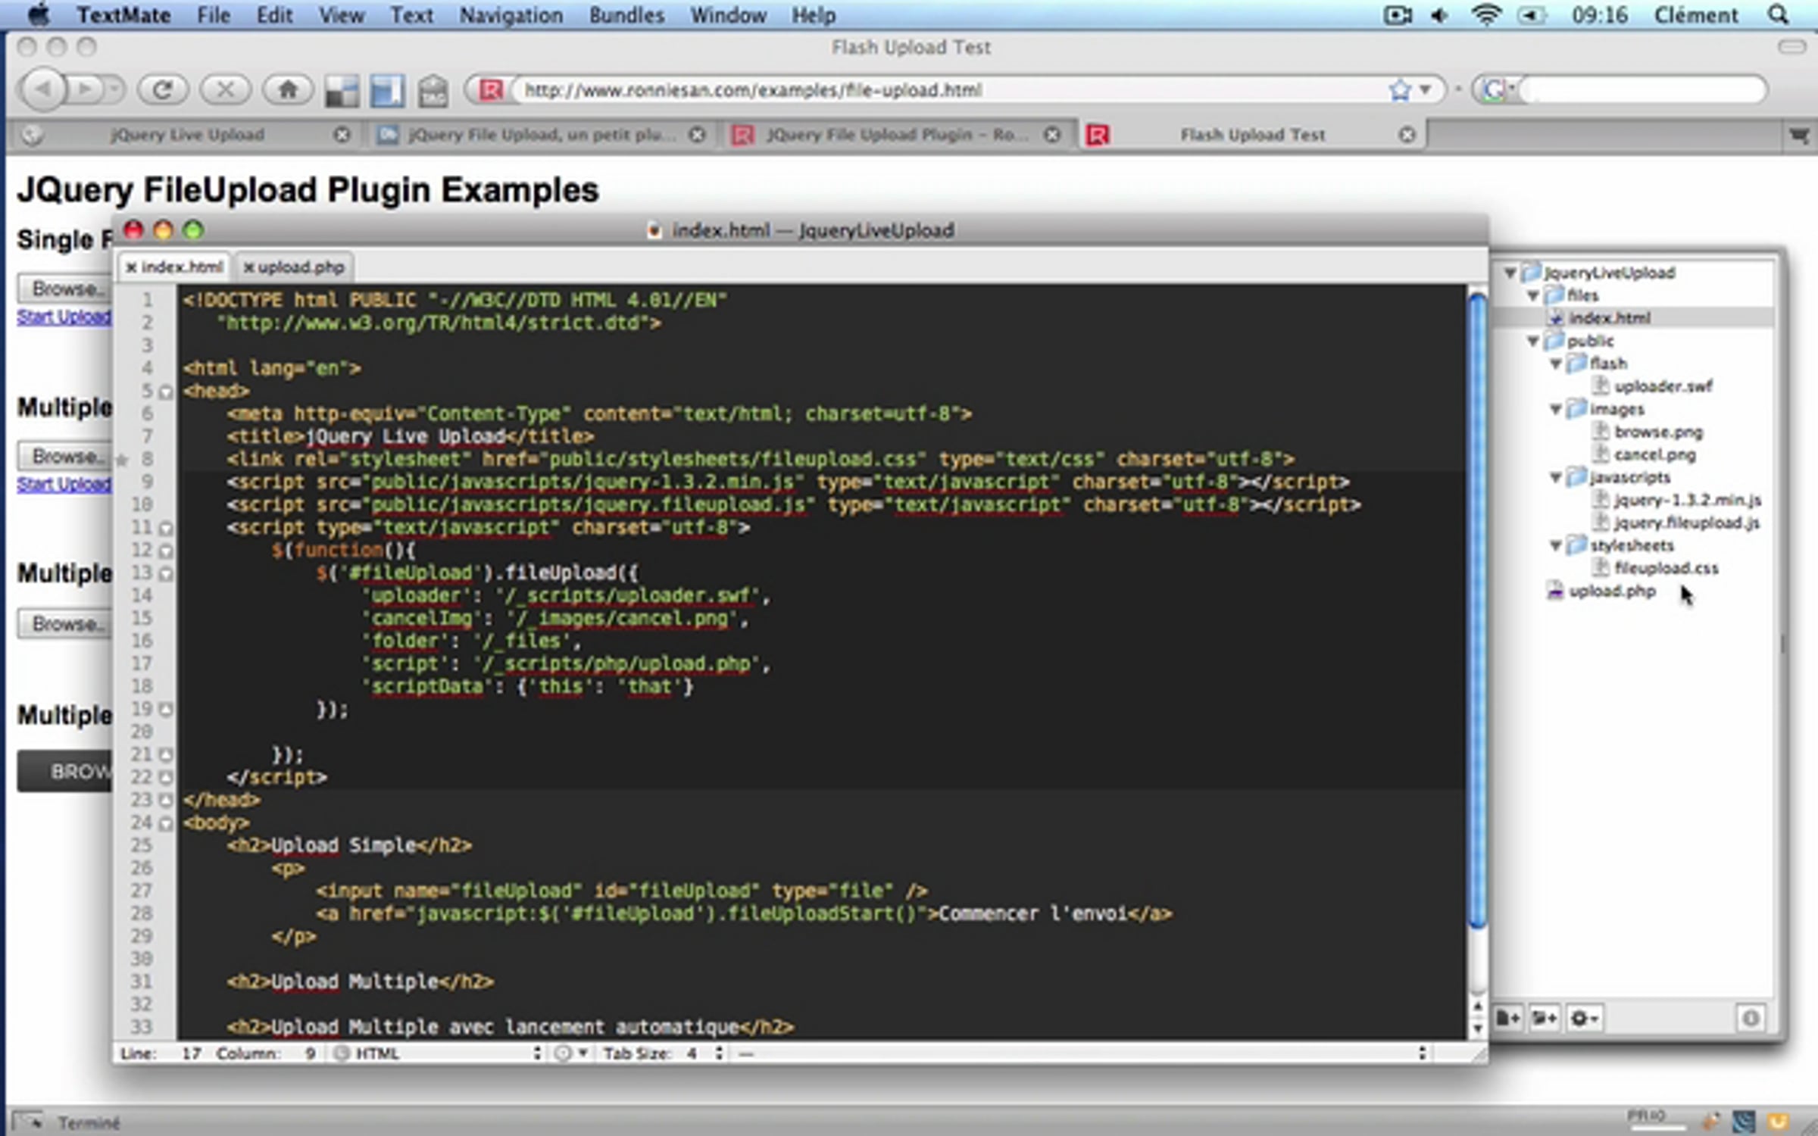Close the upload.php editor tab
Screen dimensions: 1818x1136
click(x=248, y=267)
